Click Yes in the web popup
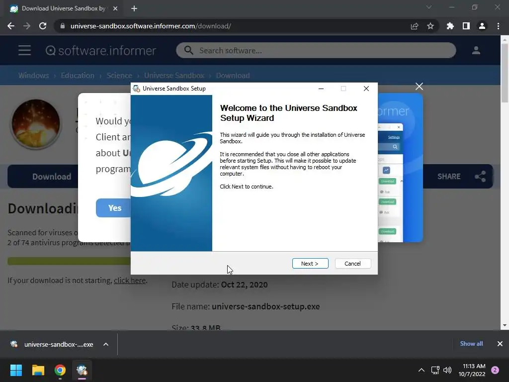509x382 pixels. coord(113,208)
